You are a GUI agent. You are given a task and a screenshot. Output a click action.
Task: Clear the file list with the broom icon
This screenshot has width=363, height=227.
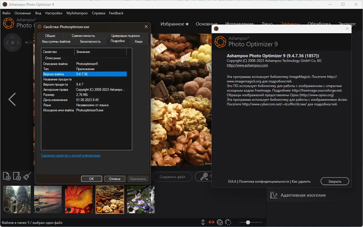[27, 176]
